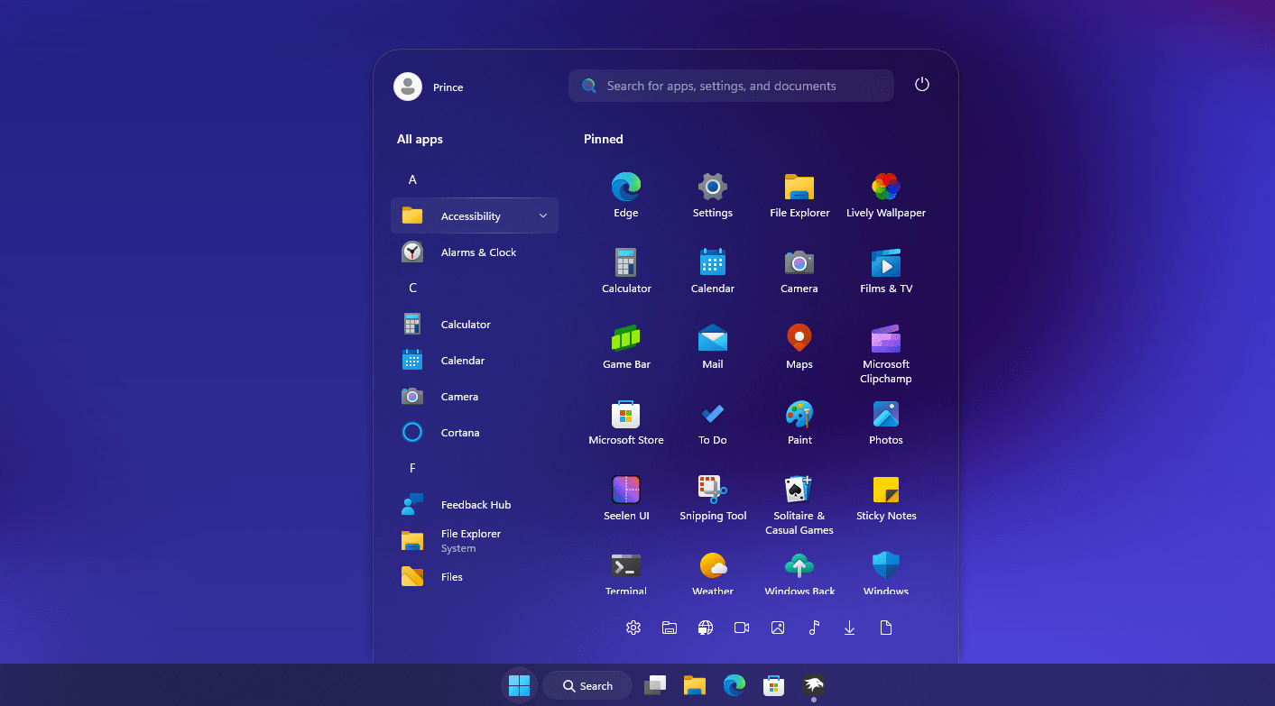Open Microsoft Clipchamp
The width and height of the screenshot is (1275, 706).
click(886, 353)
